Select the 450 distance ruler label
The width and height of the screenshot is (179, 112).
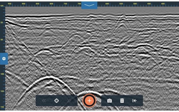(149, 4)
